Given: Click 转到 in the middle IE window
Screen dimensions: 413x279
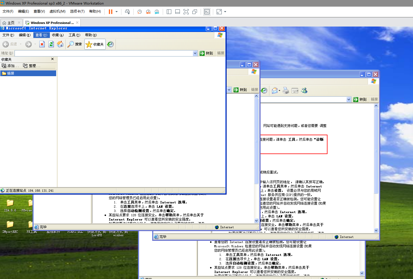Looking at the screenshot, I should [240, 90].
